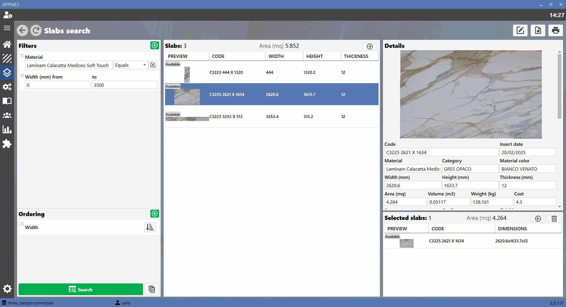The width and height of the screenshot is (566, 307).
Task: Remove the Width filter
Action: tap(22, 76)
